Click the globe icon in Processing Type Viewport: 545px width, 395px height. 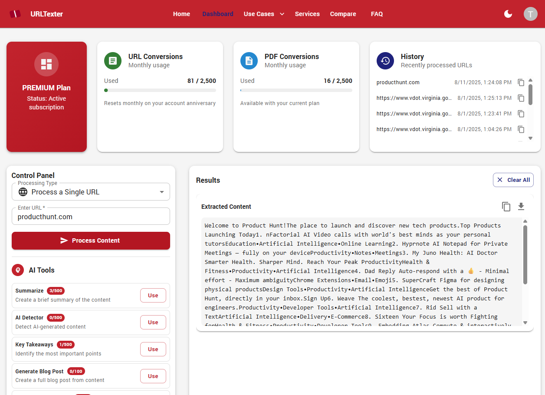point(23,192)
